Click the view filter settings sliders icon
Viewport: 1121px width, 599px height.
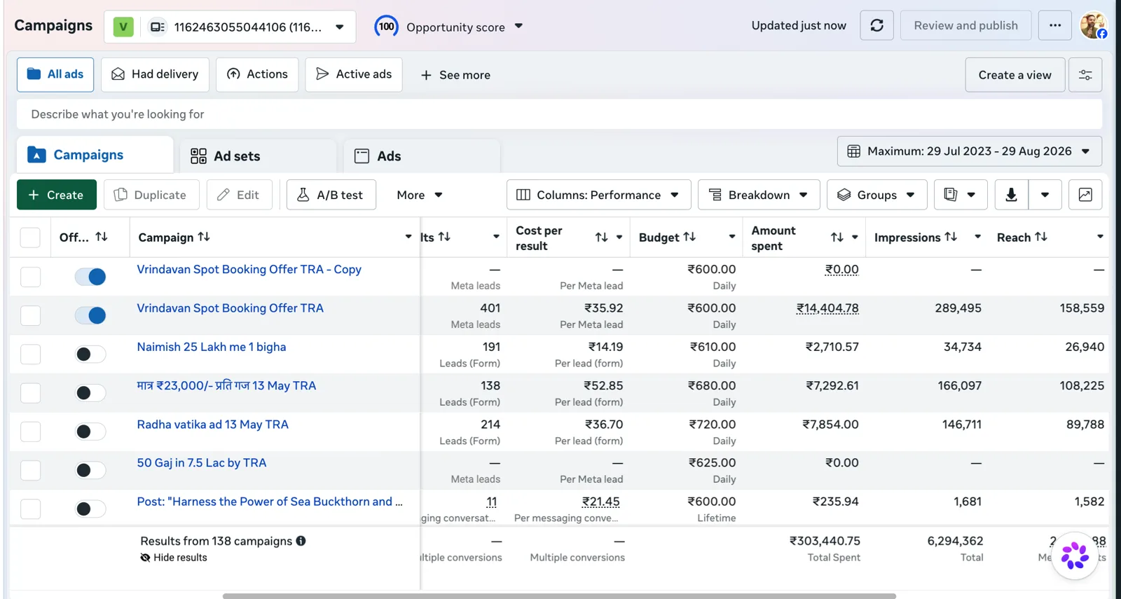coord(1085,75)
